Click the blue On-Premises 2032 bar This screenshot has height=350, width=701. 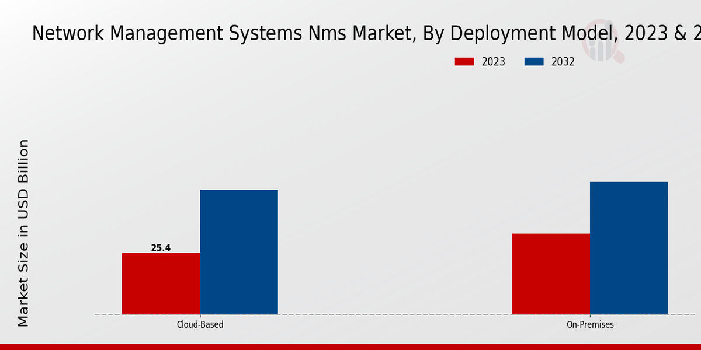629,248
